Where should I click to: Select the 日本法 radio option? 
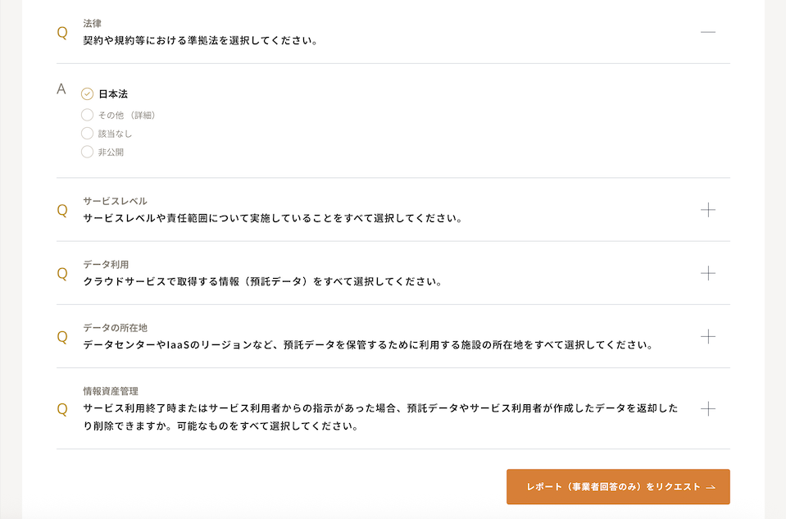pos(88,94)
